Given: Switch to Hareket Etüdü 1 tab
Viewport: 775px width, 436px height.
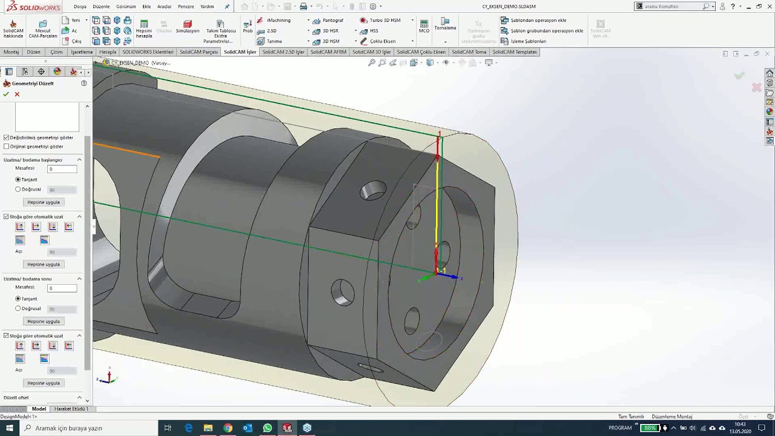Looking at the screenshot, I should click(71, 409).
